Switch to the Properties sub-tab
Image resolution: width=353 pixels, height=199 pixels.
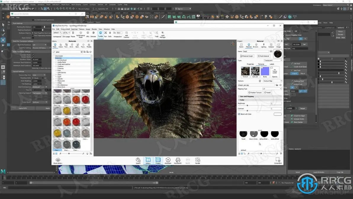click(x=250, y=64)
